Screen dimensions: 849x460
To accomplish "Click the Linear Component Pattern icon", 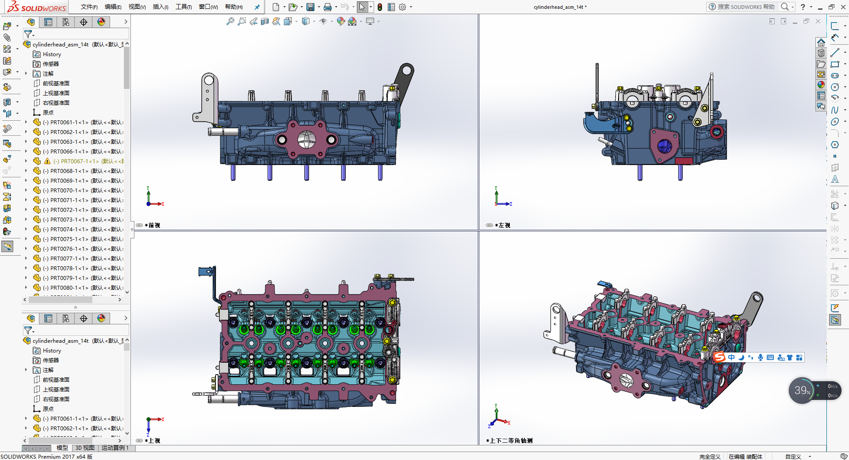I will 7,49.
